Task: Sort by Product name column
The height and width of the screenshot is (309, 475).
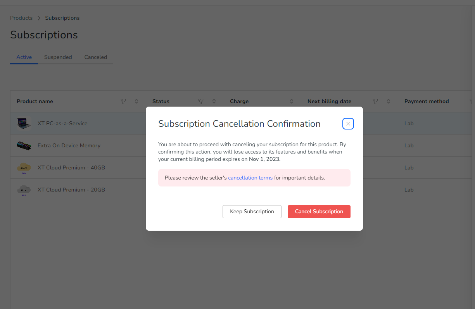Action: (x=136, y=102)
